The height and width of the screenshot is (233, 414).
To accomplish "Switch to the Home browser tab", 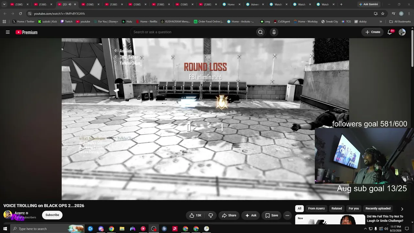I will (x=231, y=5).
